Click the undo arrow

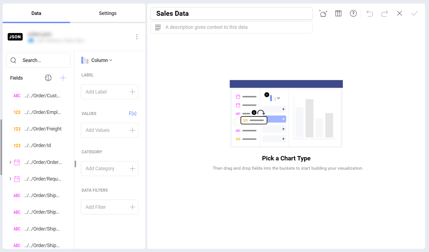369,13
